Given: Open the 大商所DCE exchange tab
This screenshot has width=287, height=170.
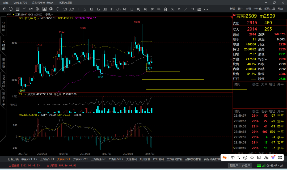Looking at the screenshot, I should 64,159.
